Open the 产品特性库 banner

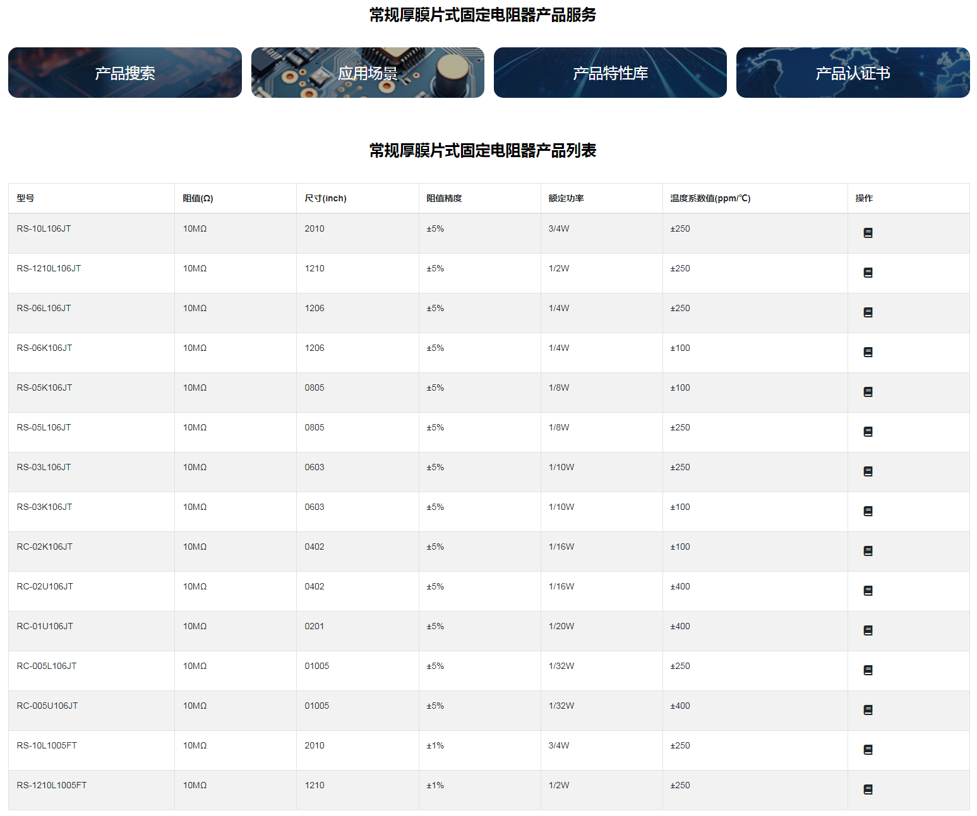tap(610, 73)
